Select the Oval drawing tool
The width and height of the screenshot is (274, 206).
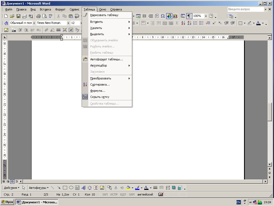coord(71,188)
